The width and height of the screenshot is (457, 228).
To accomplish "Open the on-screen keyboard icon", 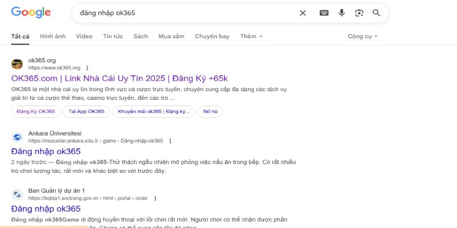I will tap(324, 13).
